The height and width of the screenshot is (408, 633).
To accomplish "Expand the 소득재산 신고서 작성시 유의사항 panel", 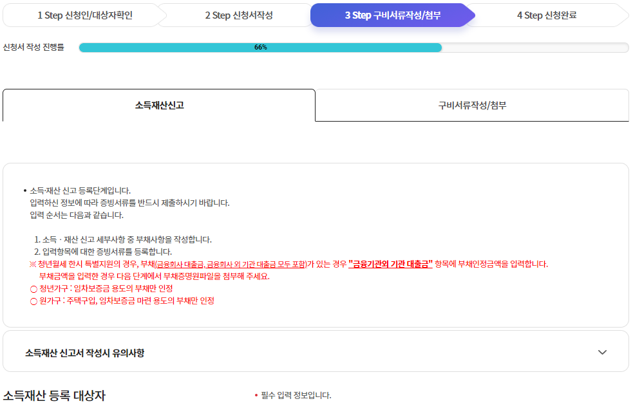I will click(x=316, y=352).
